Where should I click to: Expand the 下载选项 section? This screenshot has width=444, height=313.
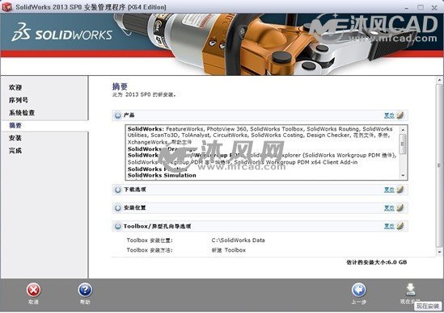pos(118,190)
